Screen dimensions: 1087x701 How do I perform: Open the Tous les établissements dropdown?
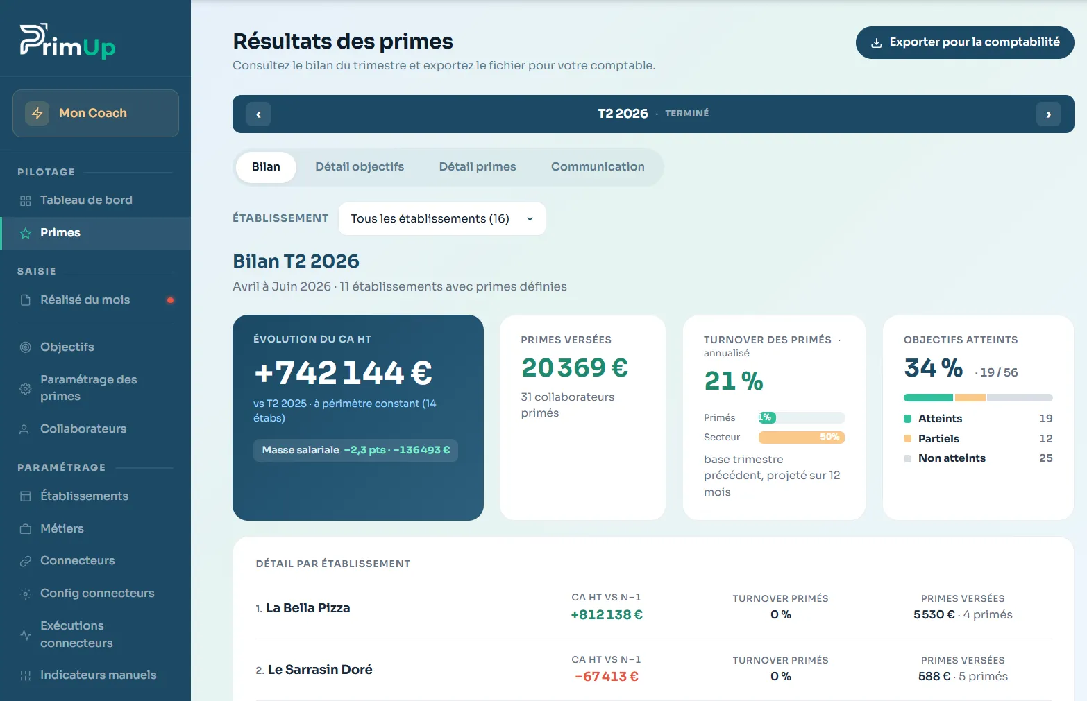[x=442, y=218]
